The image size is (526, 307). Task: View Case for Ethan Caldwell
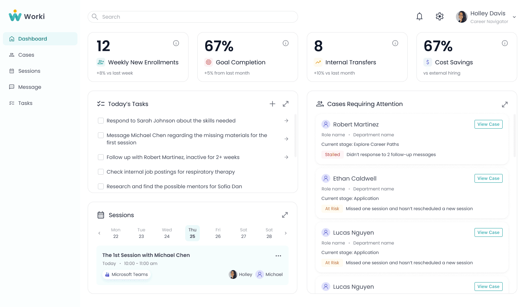(x=488, y=178)
